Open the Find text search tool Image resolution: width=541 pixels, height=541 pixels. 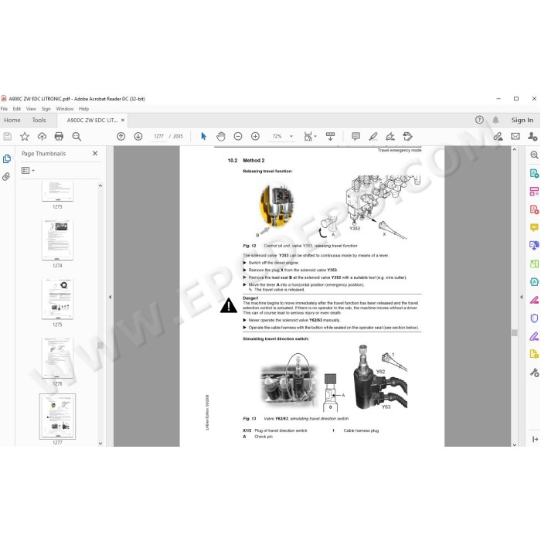(77, 136)
